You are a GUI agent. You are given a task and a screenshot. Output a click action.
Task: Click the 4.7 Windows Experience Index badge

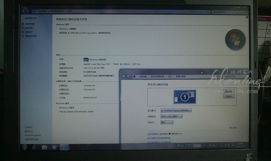click(86, 60)
